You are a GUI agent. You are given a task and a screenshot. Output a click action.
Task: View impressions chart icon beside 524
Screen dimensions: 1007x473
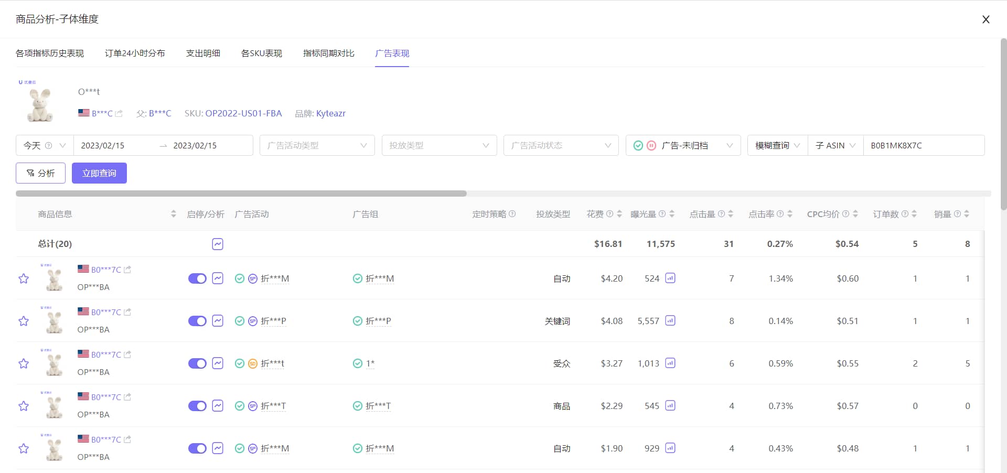pyautogui.click(x=670, y=278)
